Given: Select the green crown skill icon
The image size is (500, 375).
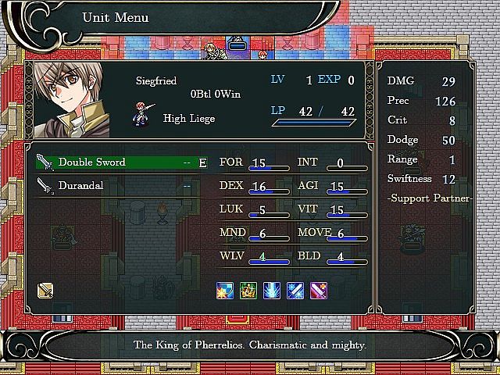Looking at the screenshot, I should [248, 291].
